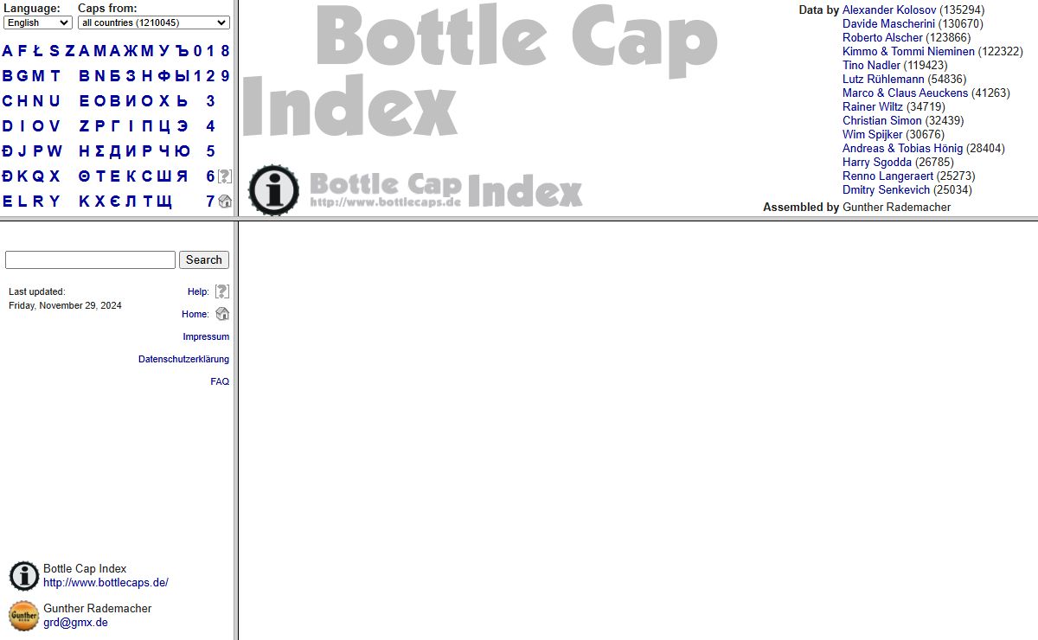The image size is (1038, 640).
Task: Click the Gunther bottle cap logo
Action: (24, 616)
